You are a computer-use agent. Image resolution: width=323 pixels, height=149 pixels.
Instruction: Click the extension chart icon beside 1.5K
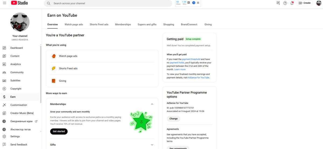pyautogui.click(x=189, y=3)
